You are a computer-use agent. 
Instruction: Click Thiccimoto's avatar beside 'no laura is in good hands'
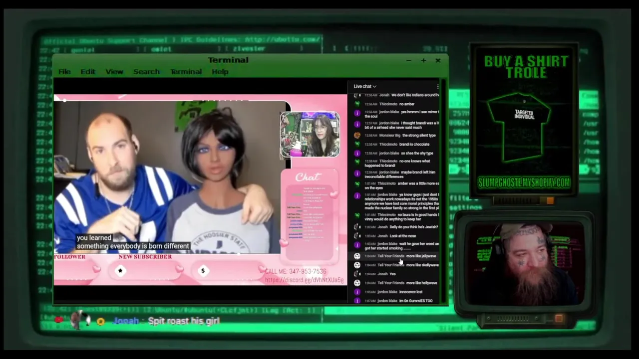(357, 215)
